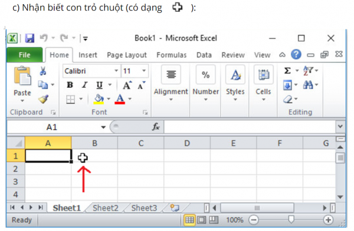Open the View tab
The image size is (354, 231).
262,55
